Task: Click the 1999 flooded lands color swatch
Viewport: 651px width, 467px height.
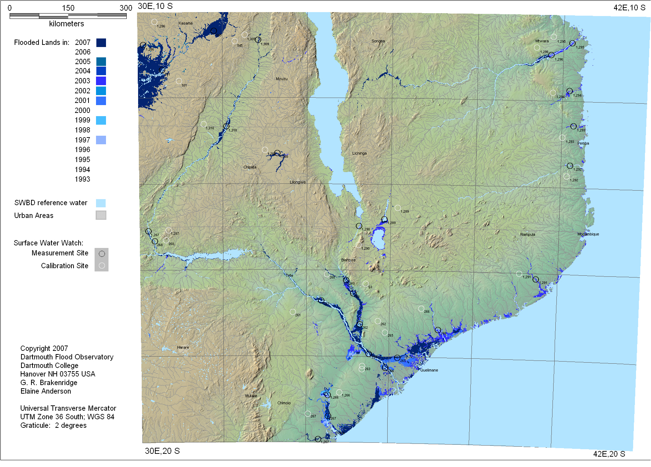Action: (x=101, y=120)
